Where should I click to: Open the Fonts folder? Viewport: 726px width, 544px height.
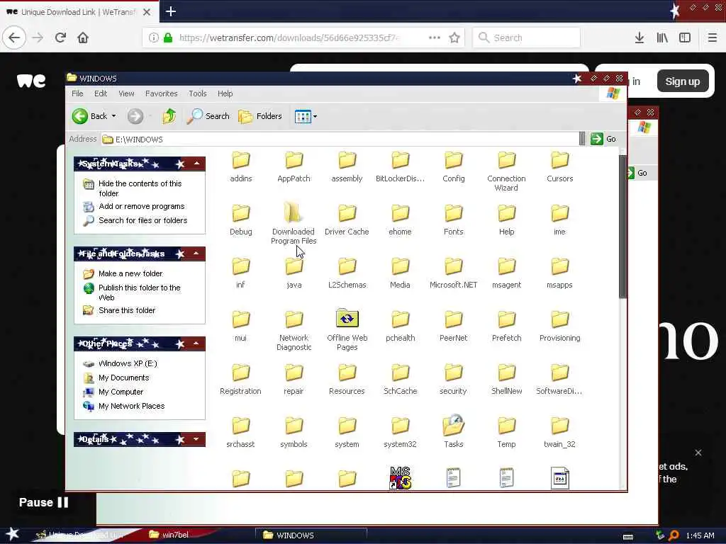[x=453, y=221]
